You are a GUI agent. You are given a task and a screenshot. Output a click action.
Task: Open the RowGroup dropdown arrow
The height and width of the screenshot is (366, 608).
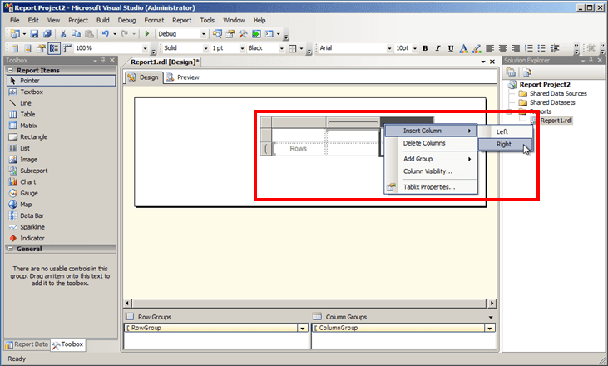coord(303,329)
